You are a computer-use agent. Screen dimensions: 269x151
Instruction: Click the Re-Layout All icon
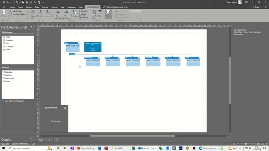(x=32, y=12)
